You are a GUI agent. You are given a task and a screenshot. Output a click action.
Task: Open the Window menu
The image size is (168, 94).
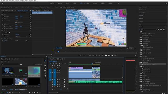pos(30,1)
